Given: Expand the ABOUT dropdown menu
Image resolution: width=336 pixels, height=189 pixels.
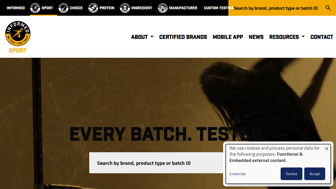Looking at the screenshot, I should click(142, 37).
